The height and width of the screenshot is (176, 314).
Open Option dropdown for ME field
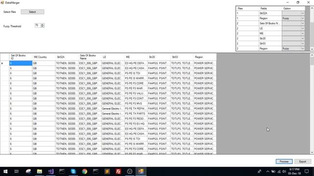(x=303, y=34)
